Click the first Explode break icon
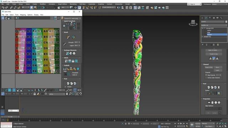The height and width of the screenshot is (128, 228). click(x=64, y=69)
